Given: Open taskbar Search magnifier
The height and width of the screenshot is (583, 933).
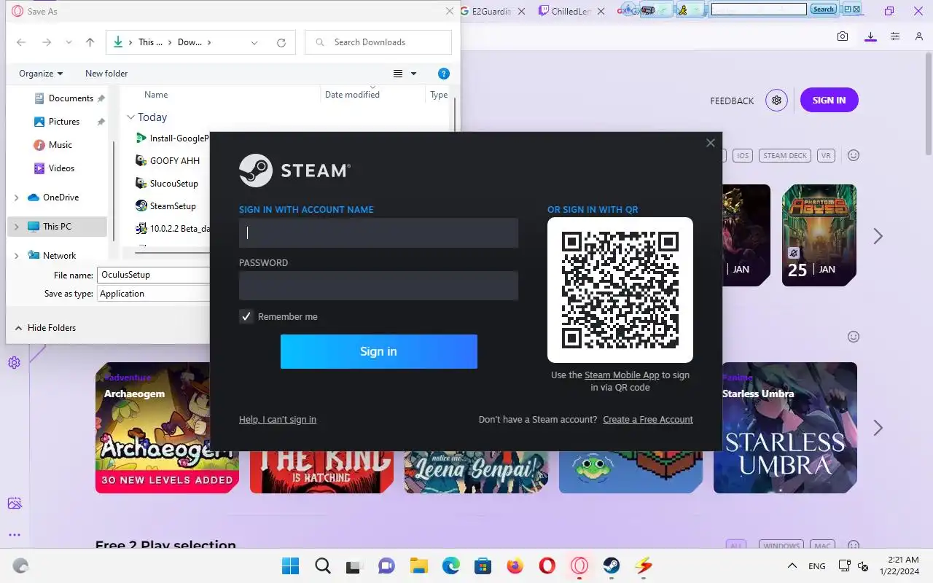Looking at the screenshot, I should (322, 566).
